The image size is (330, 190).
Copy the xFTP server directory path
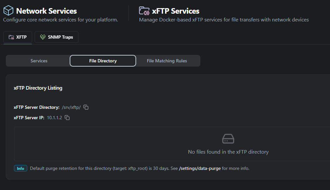click(86, 107)
